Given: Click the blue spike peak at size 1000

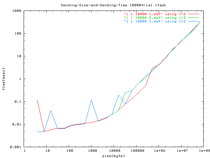Looking at the screenshot, I should (x=91, y=100).
